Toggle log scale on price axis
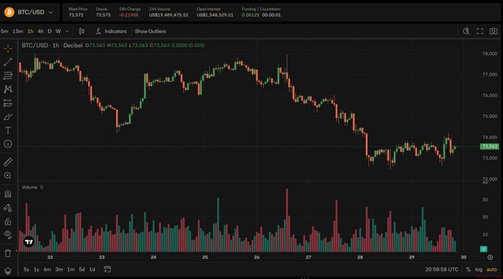Image resolution: width=503 pixels, height=279 pixels. [x=478, y=269]
